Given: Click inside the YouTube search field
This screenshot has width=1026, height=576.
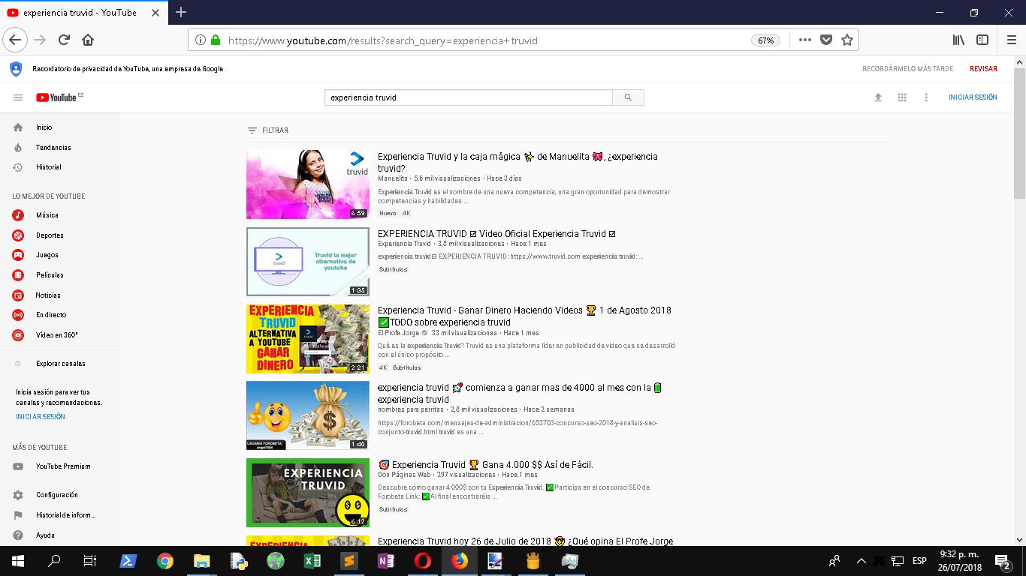Looking at the screenshot, I should coord(469,97).
